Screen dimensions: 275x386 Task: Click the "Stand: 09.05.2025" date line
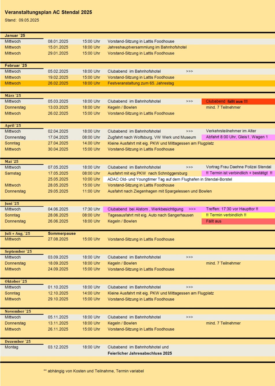(x=22, y=20)
